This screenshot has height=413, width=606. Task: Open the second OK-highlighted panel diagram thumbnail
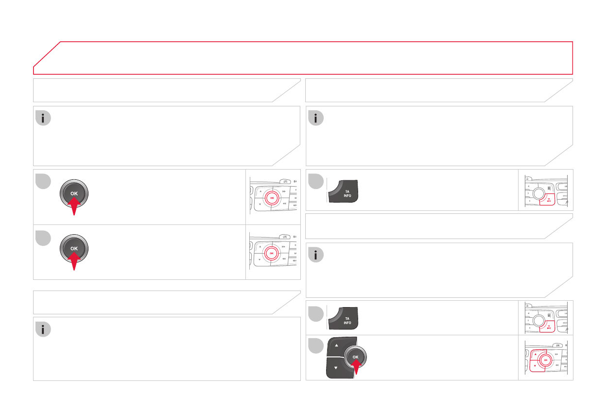click(x=273, y=252)
